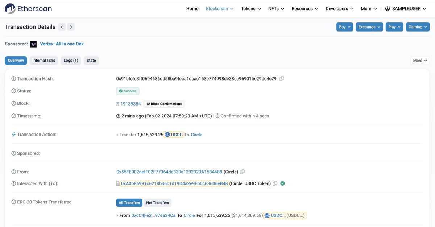This screenshot has height=227, width=435.
Task: Open block 19139384
Action: coord(130,104)
